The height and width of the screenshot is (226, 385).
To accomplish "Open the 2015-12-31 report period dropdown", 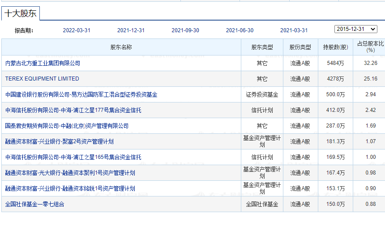I will (x=355, y=29).
